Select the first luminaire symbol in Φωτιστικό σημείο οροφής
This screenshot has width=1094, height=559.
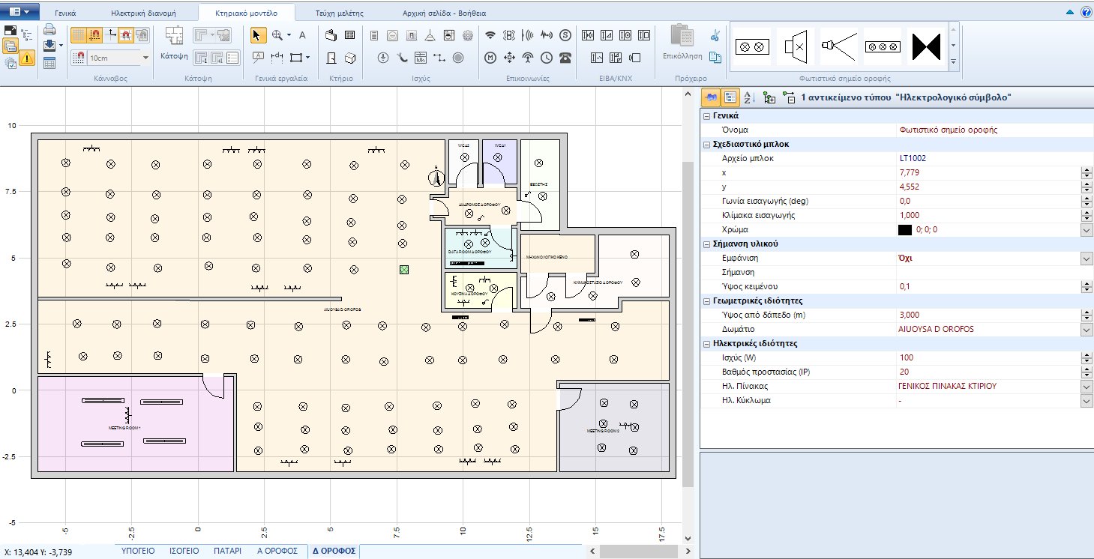751,46
